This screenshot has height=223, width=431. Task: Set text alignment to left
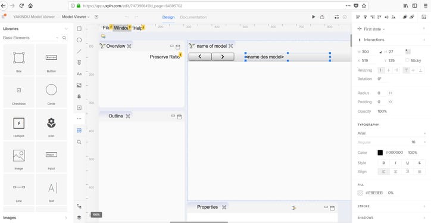384,172
